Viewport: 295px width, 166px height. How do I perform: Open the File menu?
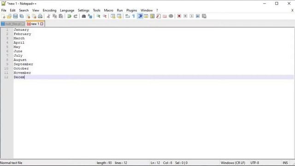[4, 10]
